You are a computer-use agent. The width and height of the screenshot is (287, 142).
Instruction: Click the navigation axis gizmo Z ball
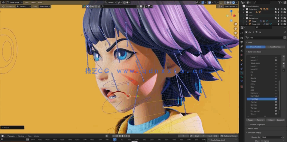click(x=231, y=11)
